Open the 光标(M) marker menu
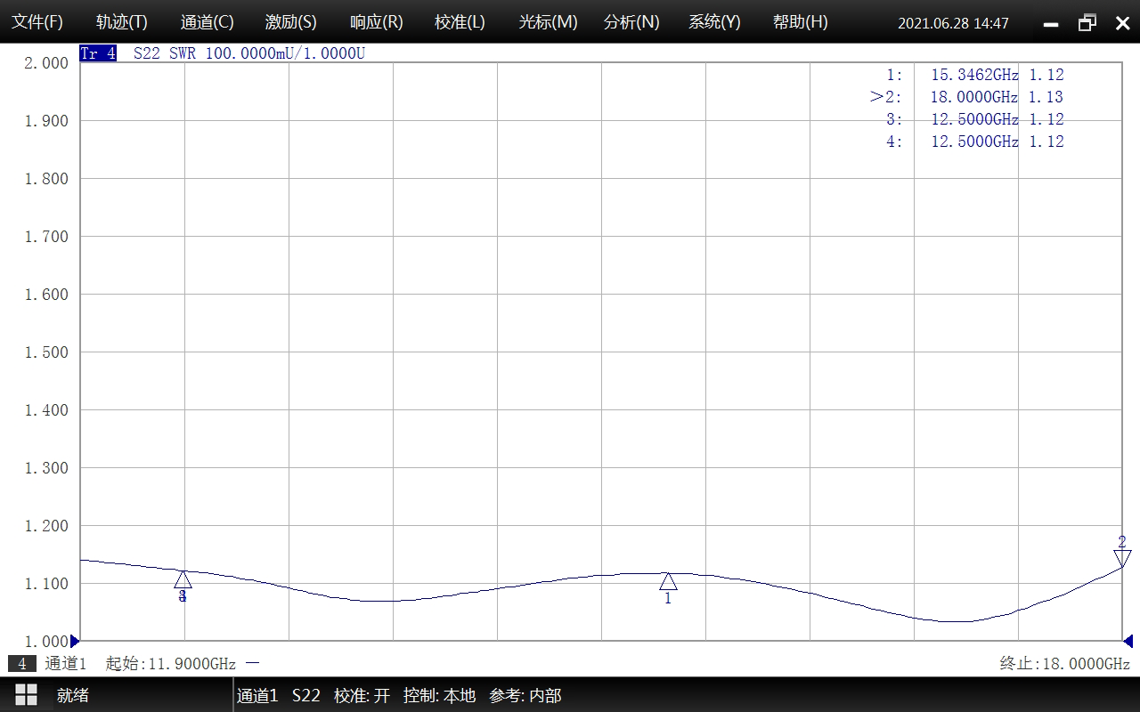Image resolution: width=1140 pixels, height=712 pixels. pos(548,22)
